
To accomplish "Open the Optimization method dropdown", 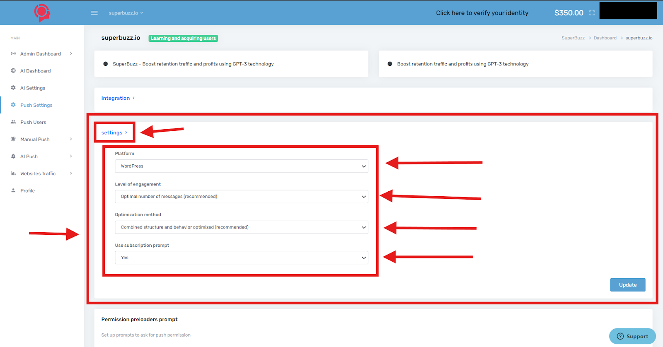I will click(x=242, y=227).
